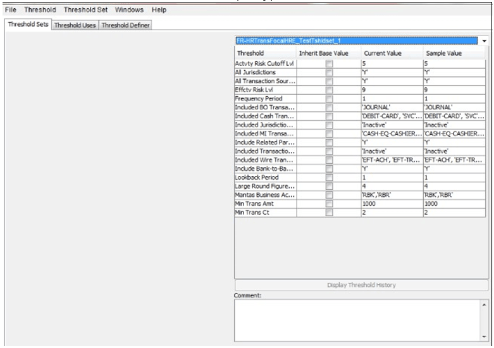Open the Help menu
The height and width of the screenshot is (348, 494).
tap(159, 9)
